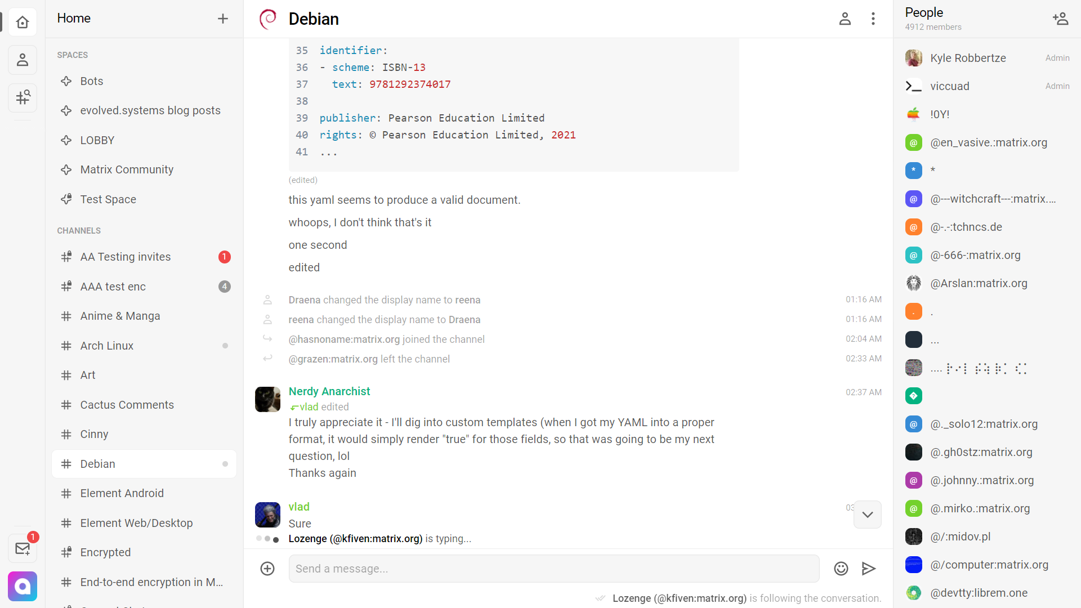1081x608 pixels.
Task: Select the explore rooms plus icon
Action: (23, 97)
